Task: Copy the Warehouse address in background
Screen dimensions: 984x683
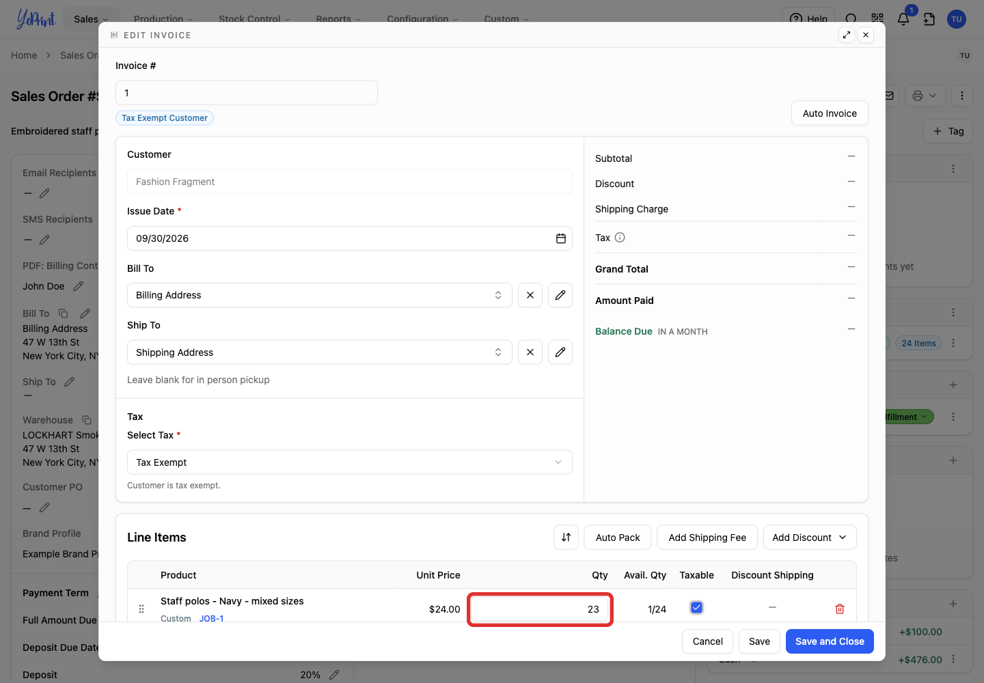Action: pos(87,420)
